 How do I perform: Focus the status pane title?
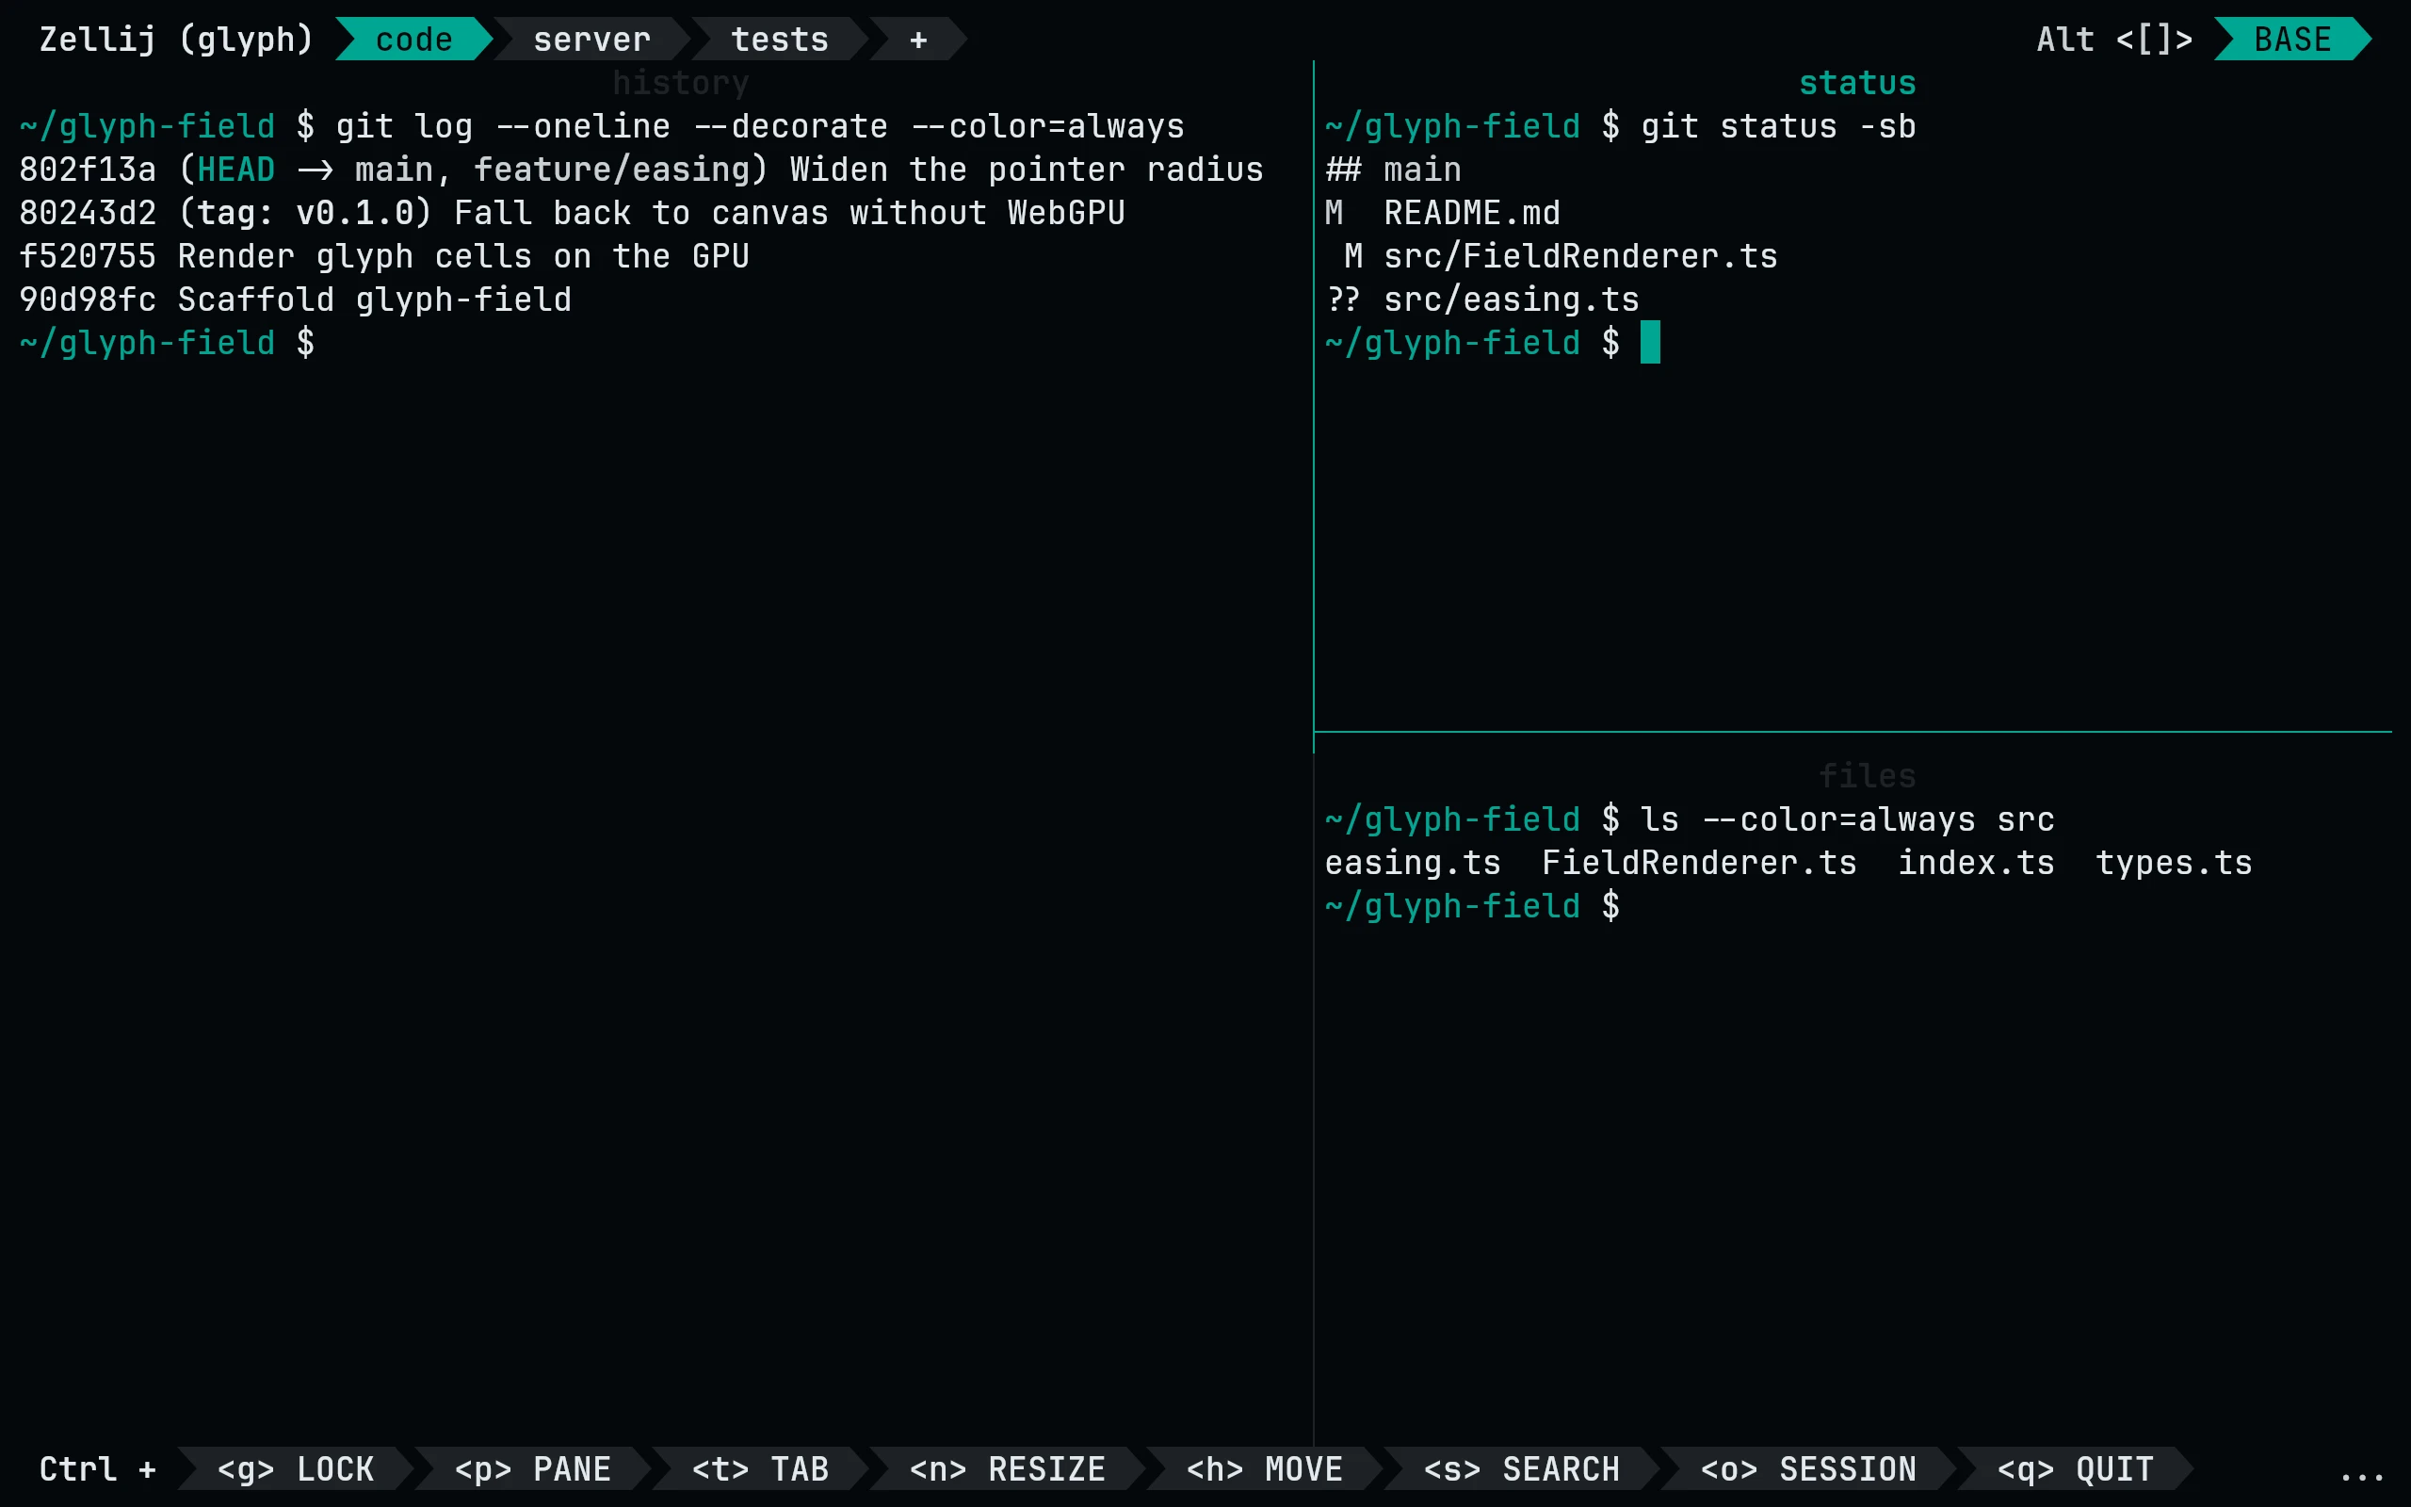click(1857, 83)
